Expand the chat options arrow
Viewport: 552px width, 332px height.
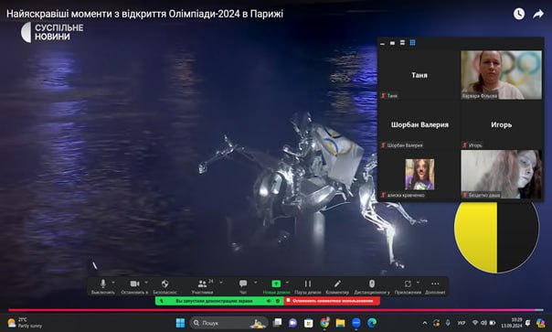255,283
